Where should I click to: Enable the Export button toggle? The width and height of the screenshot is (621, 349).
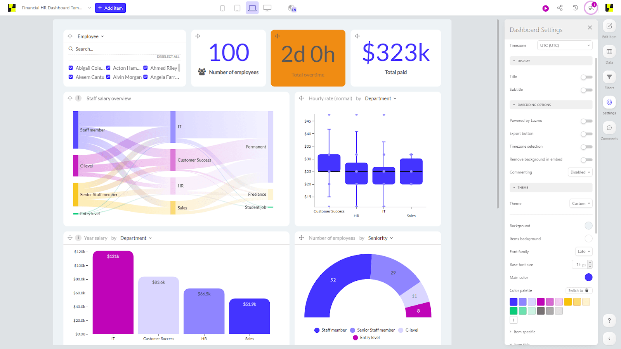point(586,134)
